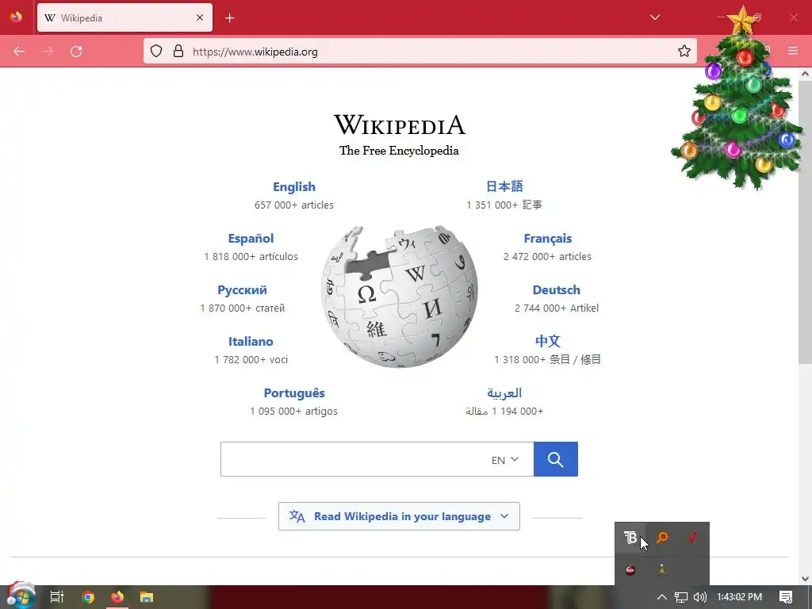This screenshot has height=609, width=812.
Task: Open the EN search language dropdown
Action: [x=505, y=460]
